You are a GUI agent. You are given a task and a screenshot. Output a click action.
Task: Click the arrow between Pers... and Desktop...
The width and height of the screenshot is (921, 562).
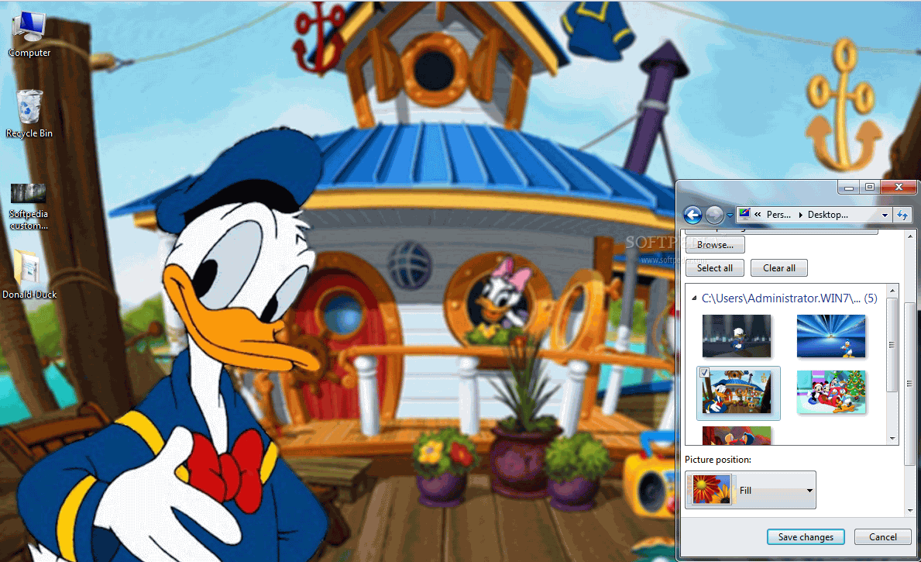click(800, 215)
